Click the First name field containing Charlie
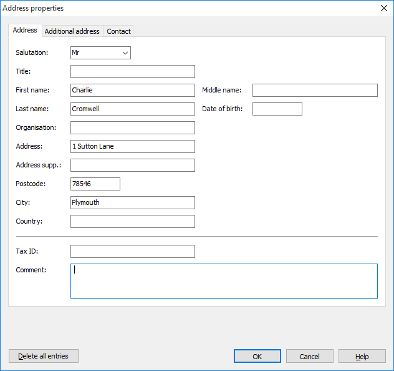The width and height of the screenshot is (394, 371). 132,90
